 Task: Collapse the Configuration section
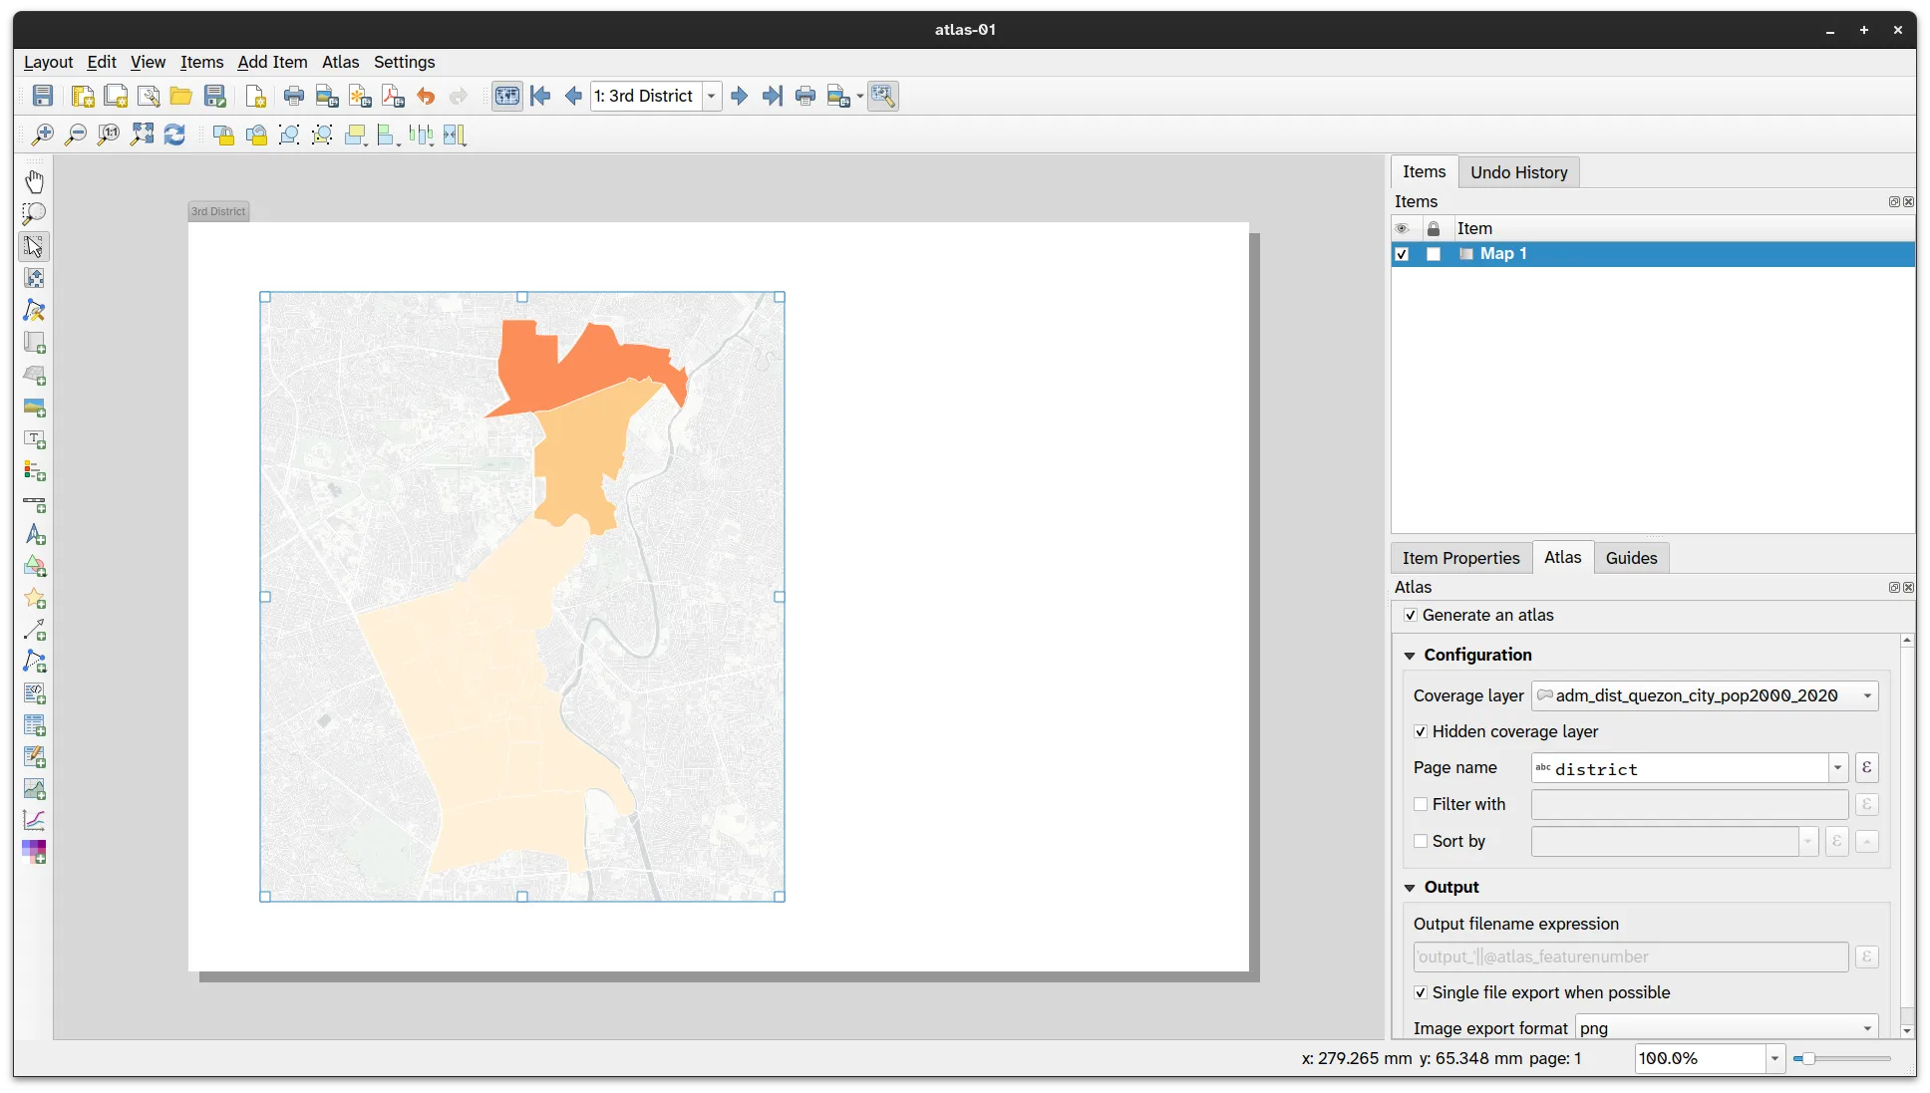click(1410, 655)
